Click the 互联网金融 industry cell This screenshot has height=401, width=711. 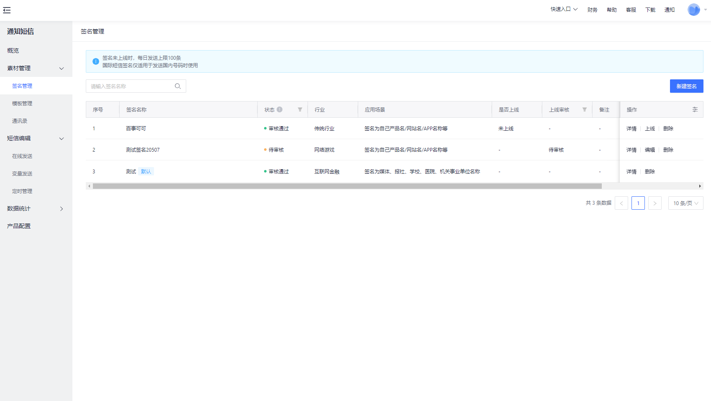[327, 172]
